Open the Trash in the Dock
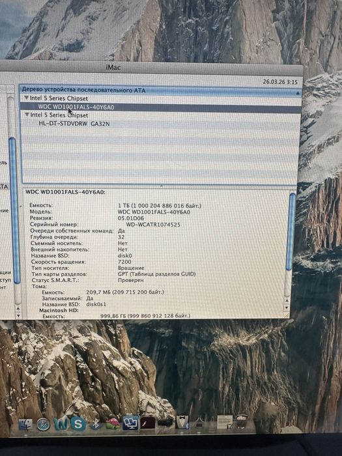Screen dimensions: 342x456 pos(242,421)
